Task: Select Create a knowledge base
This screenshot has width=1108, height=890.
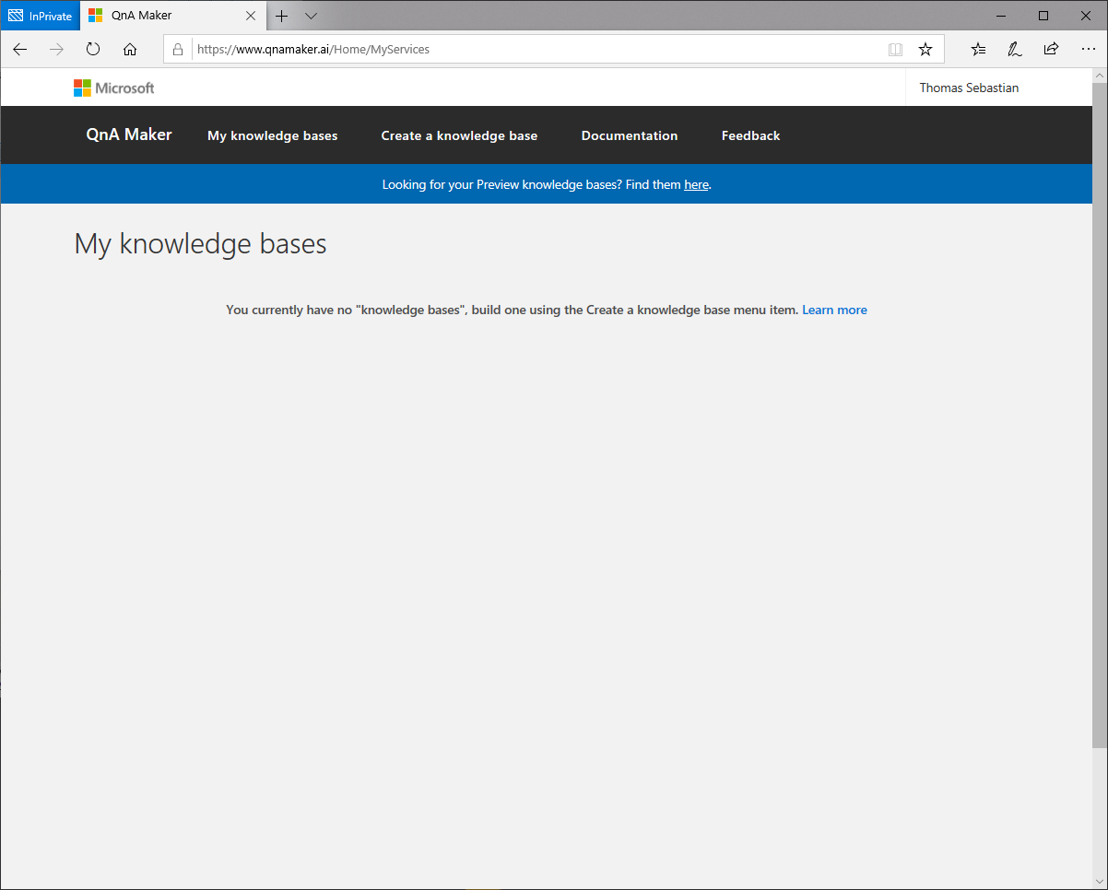Action: point(459,135)
